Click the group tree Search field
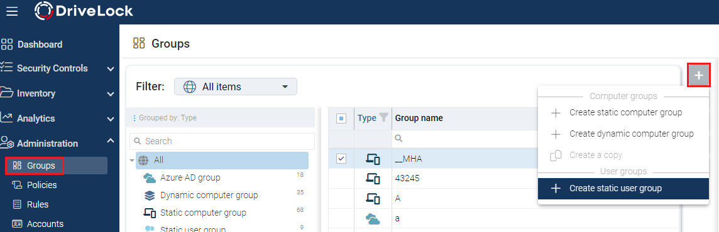Viewport: 719px width, 232px height. click(x=222, y=141)
